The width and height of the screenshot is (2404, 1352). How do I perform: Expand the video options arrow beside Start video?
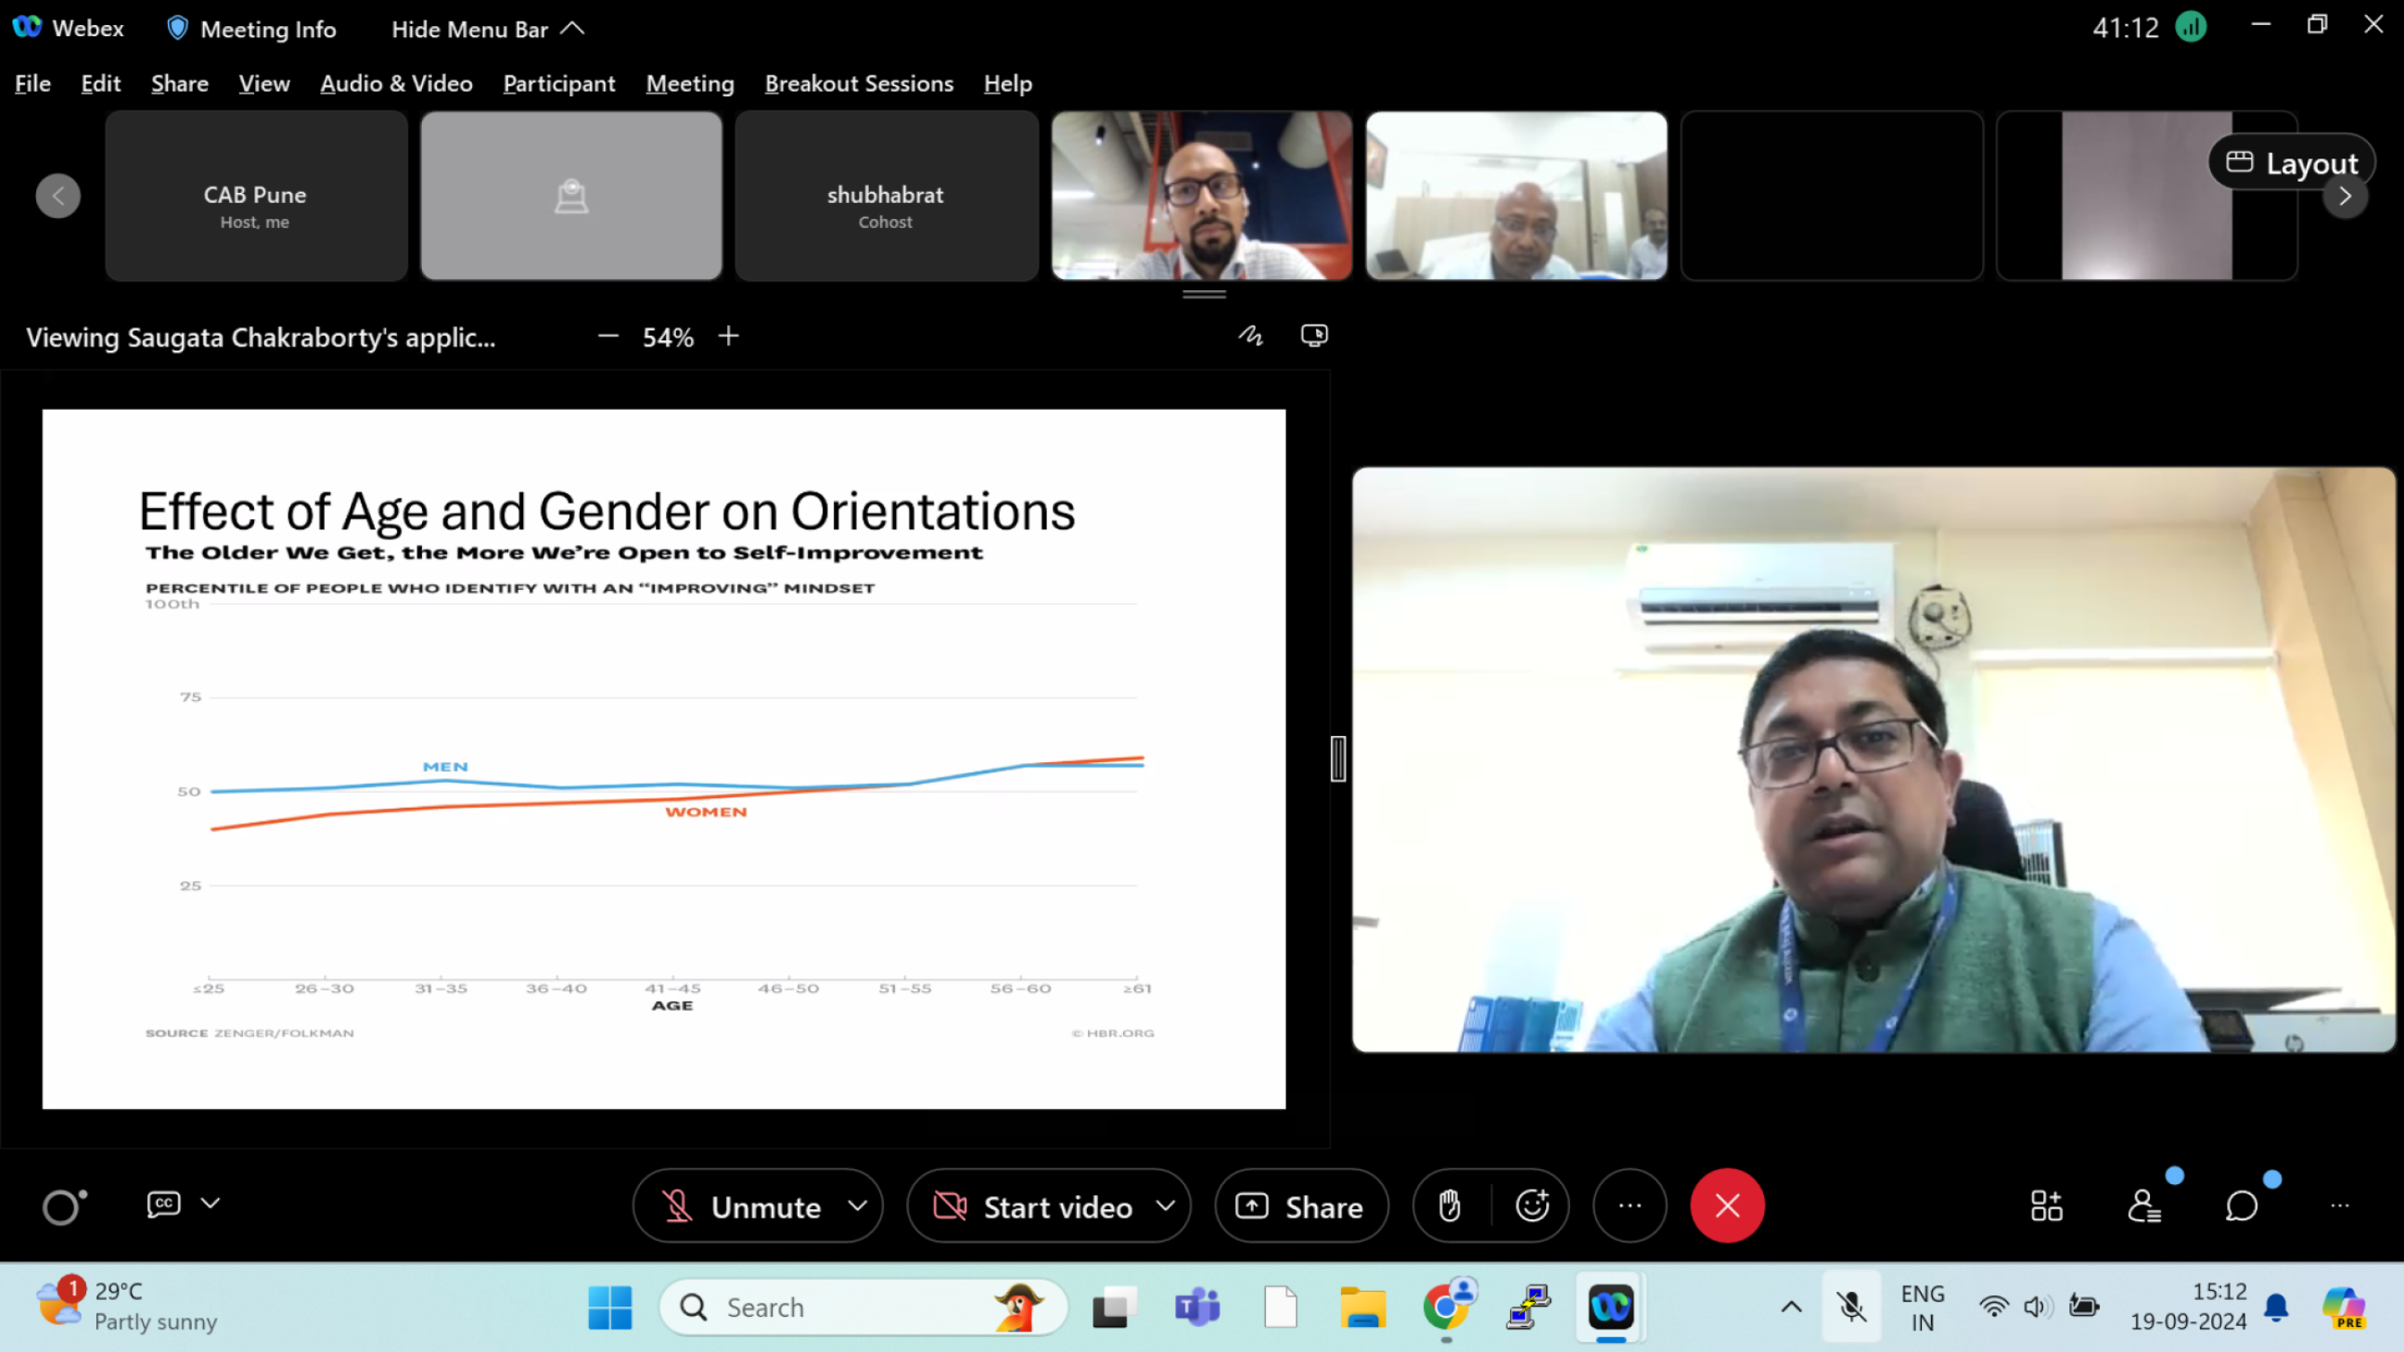coord(1166,1205)
